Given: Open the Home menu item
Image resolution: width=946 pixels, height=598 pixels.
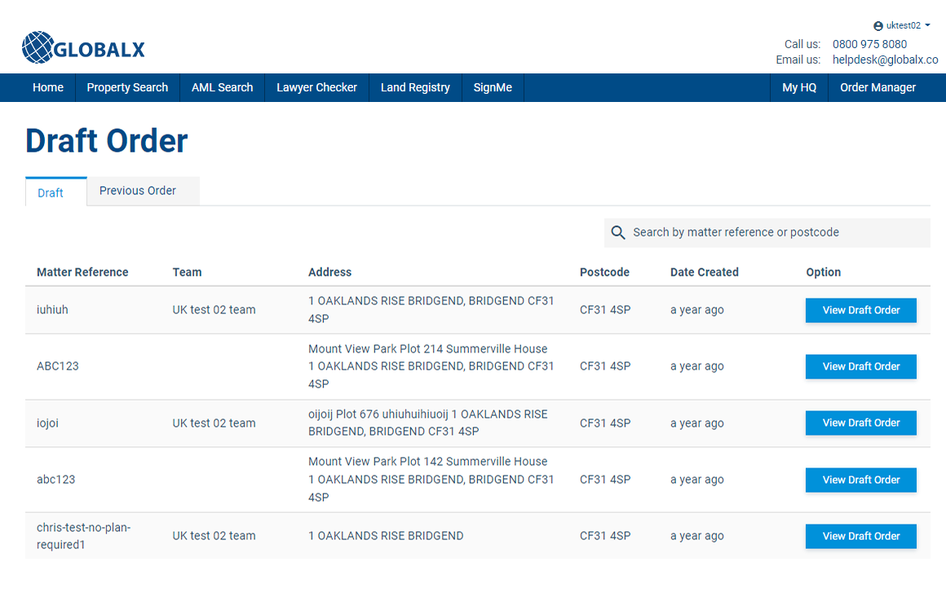Looking at the screenshot, I should (x=48, y=87).
